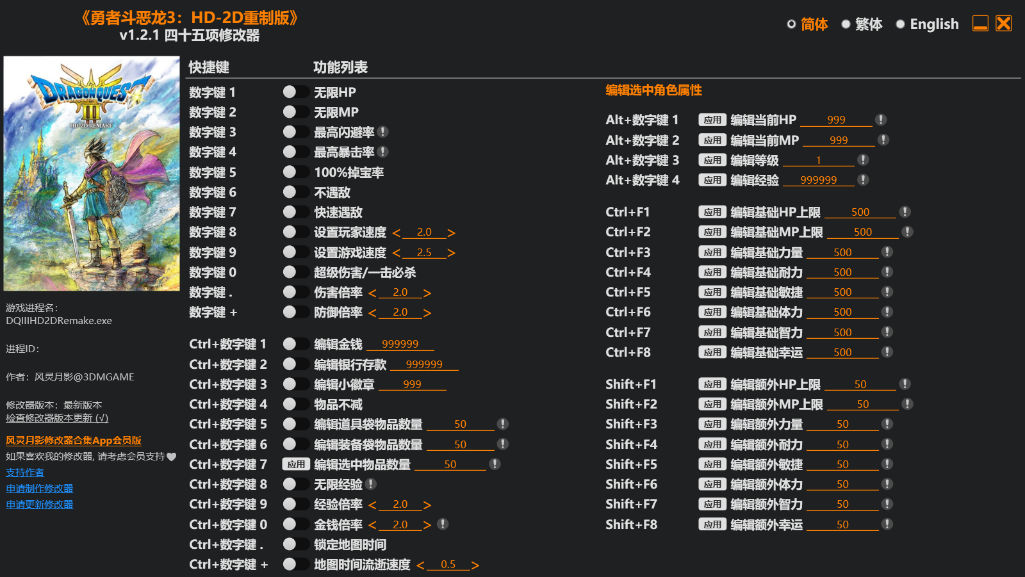Click the 编辑基础力量 value field
The width and height of the screenshot is (1025, 577).
coord(842,252)
